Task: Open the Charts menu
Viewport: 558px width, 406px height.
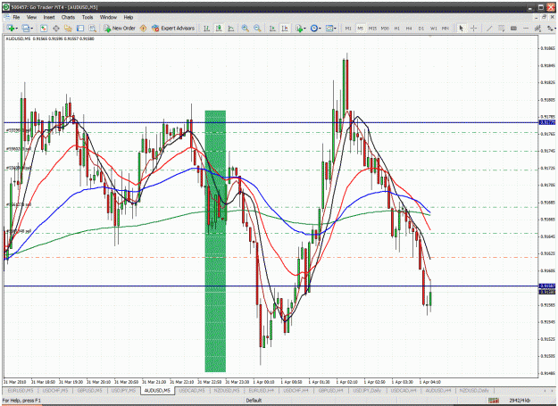Action: coord(68,17)
